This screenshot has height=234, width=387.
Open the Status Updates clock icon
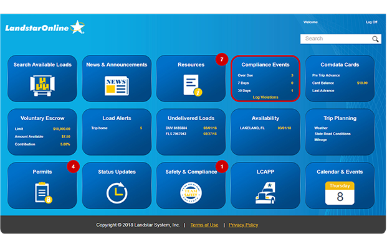117,193
